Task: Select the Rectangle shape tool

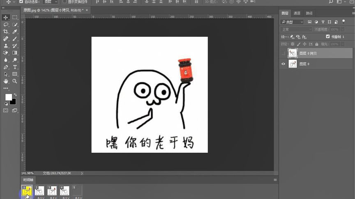Action: point(15,74)
